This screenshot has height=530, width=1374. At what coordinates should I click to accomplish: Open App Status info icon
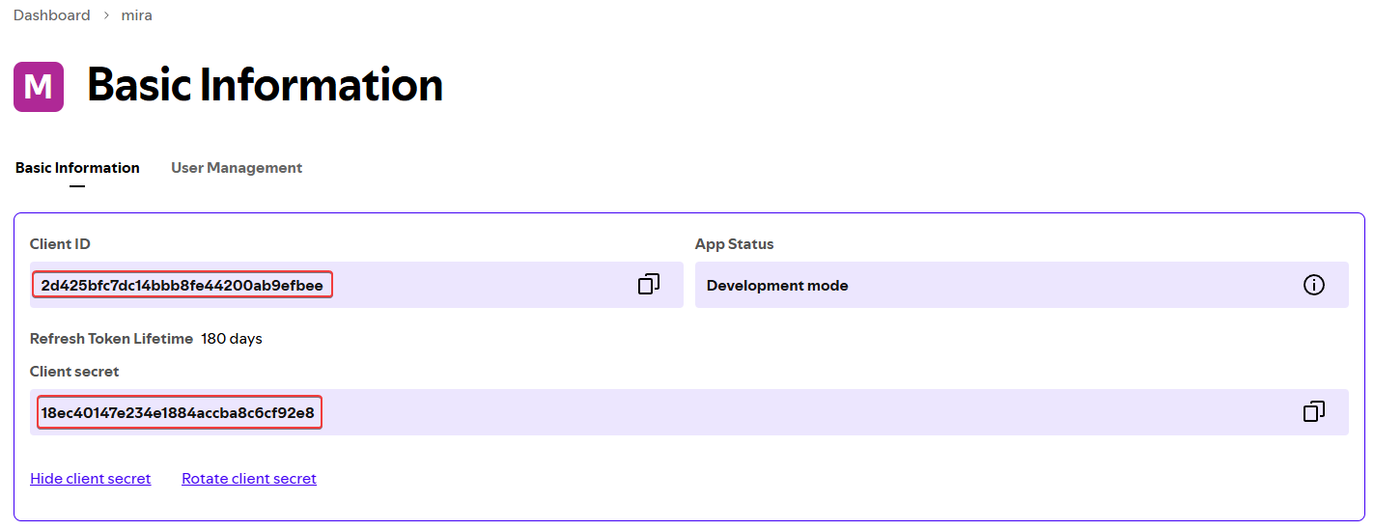[x=1314, y=285]
